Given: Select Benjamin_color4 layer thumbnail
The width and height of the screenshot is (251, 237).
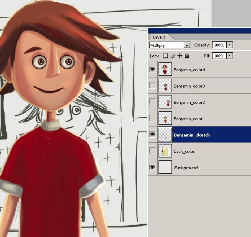Looking at the screenshot, I should pyautogui.click(x=165, y=69).
